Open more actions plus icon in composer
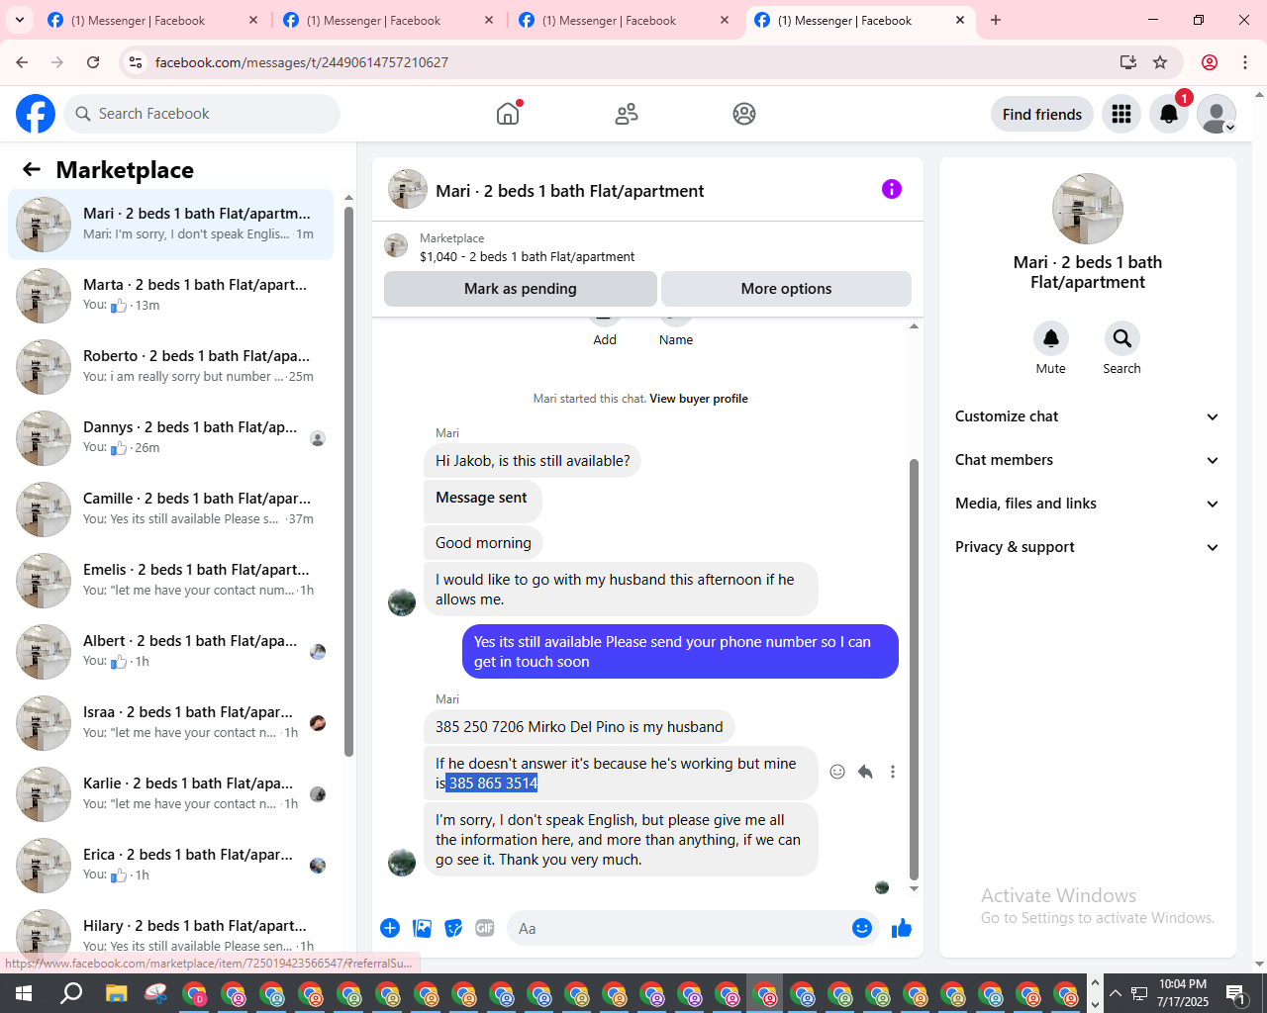The height and width of the screenshot is (1013, 1267). pos(390,928)
